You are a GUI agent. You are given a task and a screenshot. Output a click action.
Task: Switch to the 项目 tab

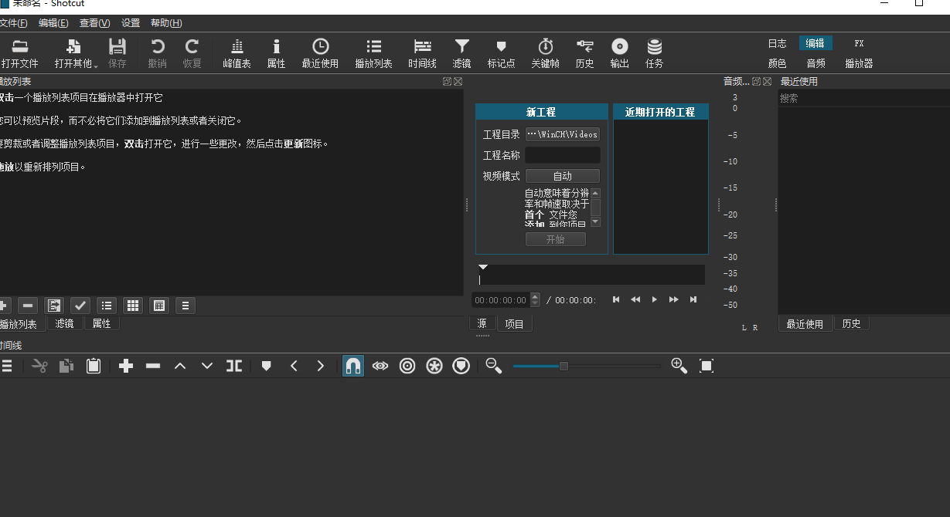pyautogui.click(x=515, y=323)
